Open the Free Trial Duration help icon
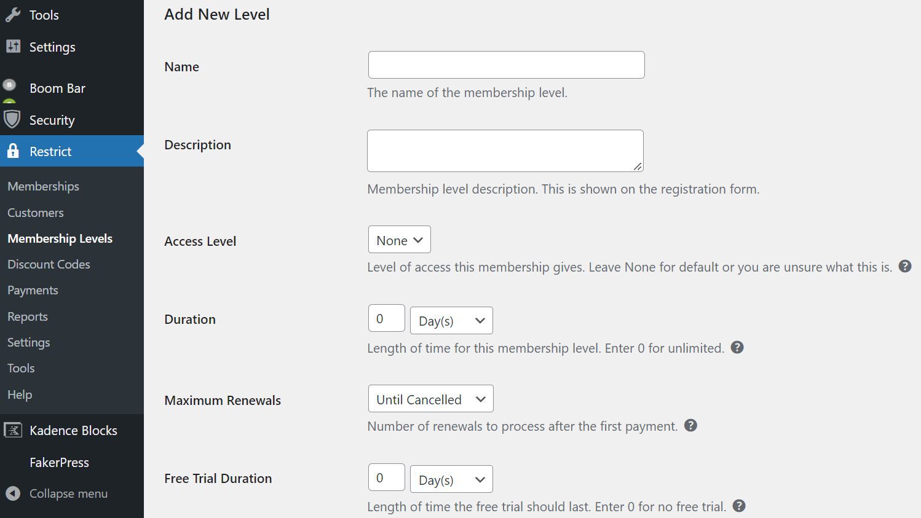Viewport: 921px width, 518px height. coord(738,506)
